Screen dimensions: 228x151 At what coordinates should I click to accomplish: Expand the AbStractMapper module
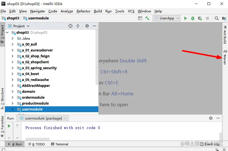pos(12,85)
